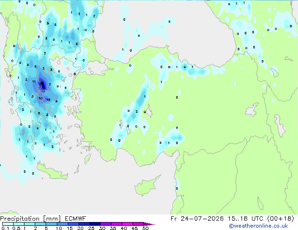Select the 30–35 mm purple legend swatch
This screenshot has height=230, width=298.
pyautogui.click(x=105, y=224)
